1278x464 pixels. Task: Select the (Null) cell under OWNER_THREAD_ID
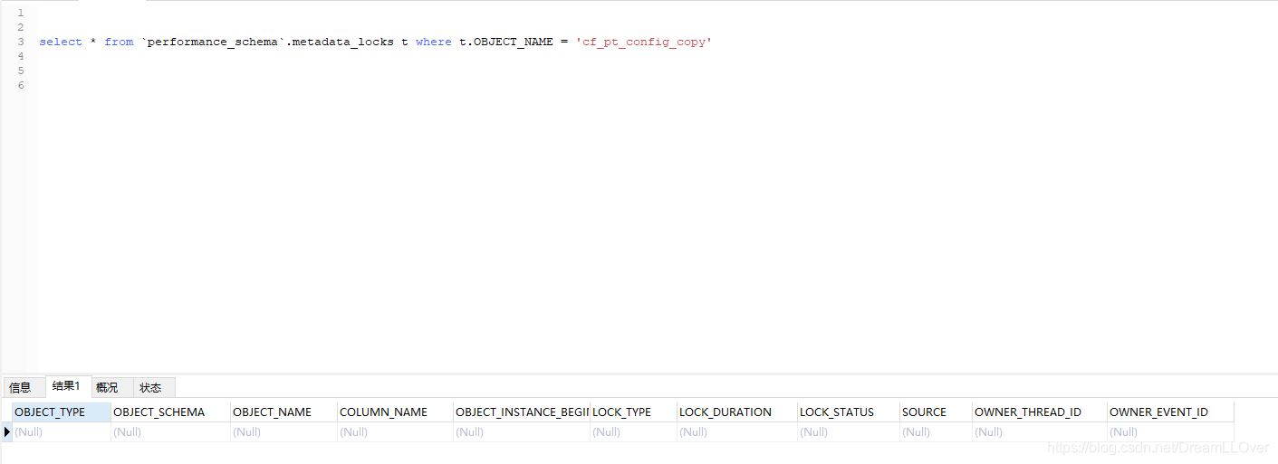[x=1040, y=431]
